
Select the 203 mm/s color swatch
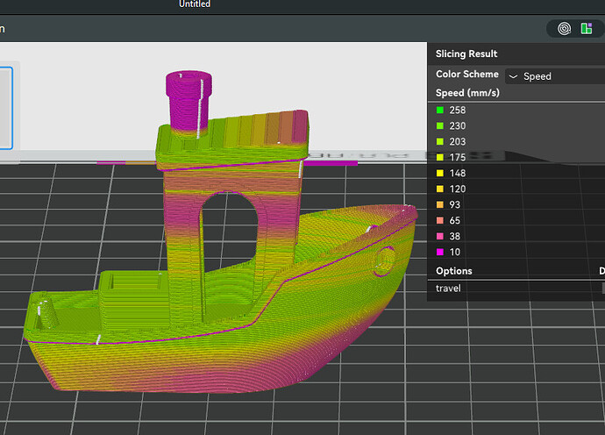click(440, 142)
